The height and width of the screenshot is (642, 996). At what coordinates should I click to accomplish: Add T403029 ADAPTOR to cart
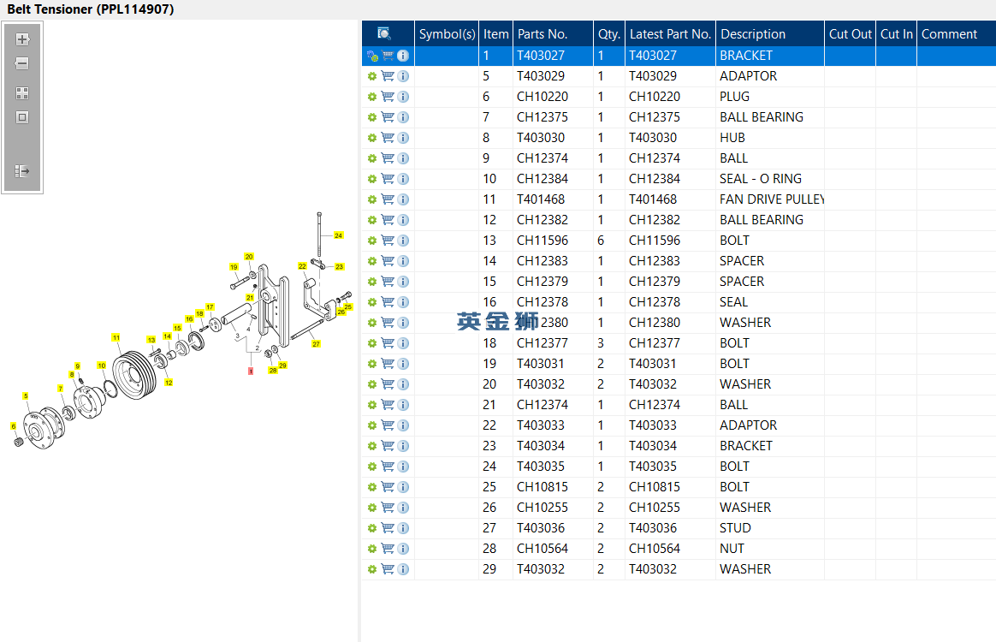pos(388,76)
